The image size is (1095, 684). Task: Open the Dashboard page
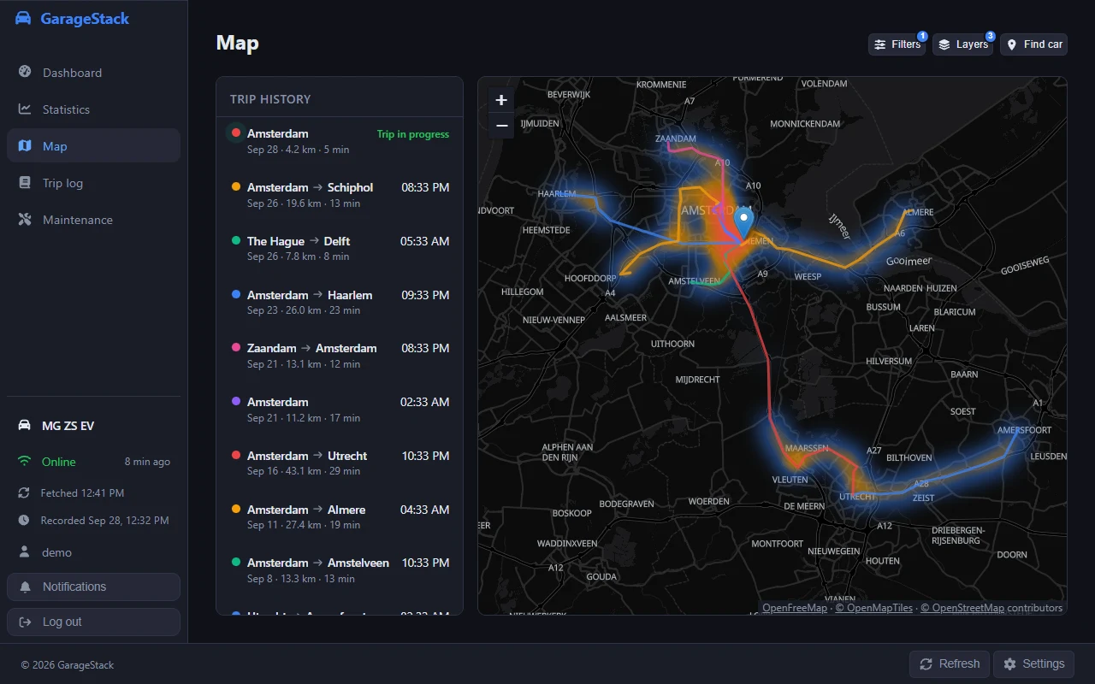click(93, 73)
